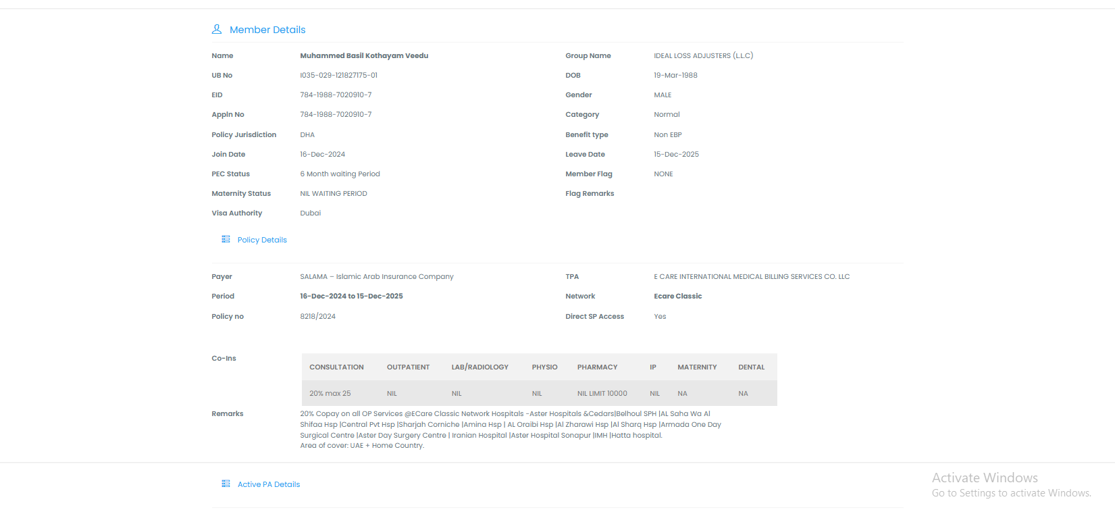
Task: Click the Join Date value 16-Dec-2024
Action: click(x=323, y=154)
